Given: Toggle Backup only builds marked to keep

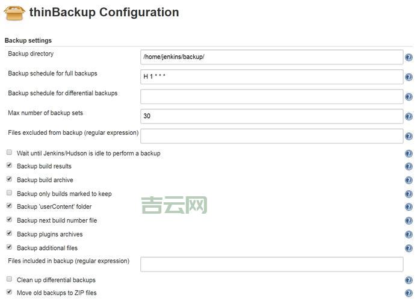Looking at the screenshot, I should (9, 193).
